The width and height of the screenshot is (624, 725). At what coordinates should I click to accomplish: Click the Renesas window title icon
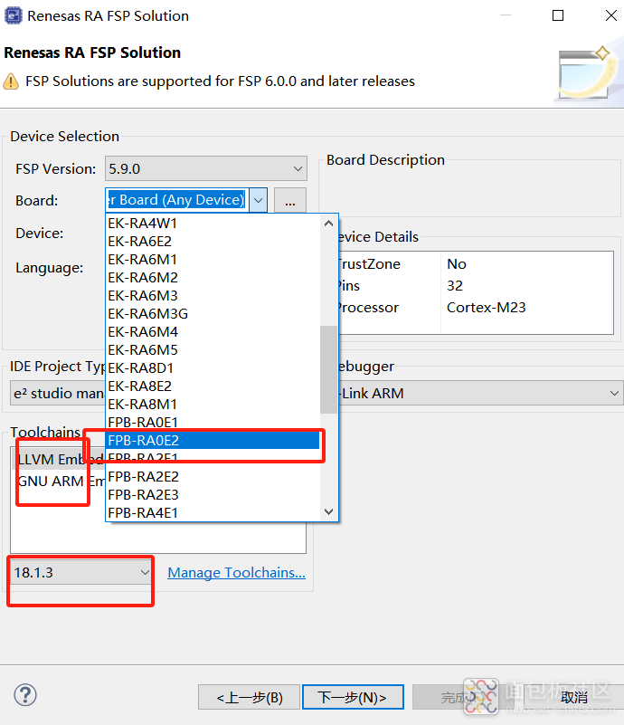point(13,16)
